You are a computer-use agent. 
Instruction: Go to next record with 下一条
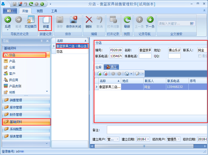[x=150, y=20]
